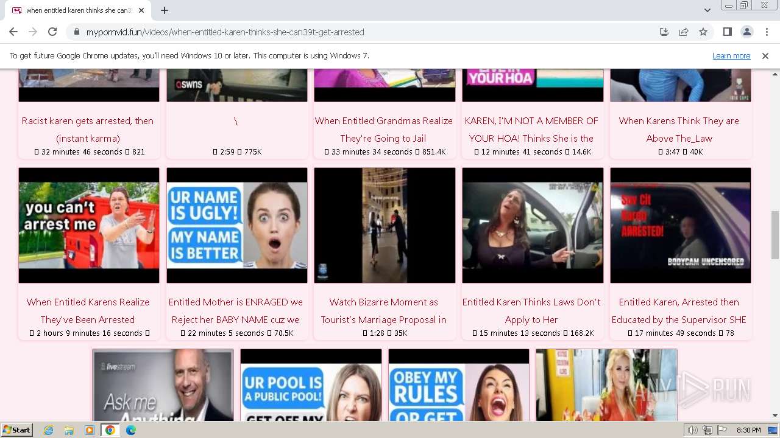Screen dimensions: 780x438
Task: Open 'Entitled Karen Thinks Laws Don't Apply to Her'
Action: pyautogui.click(x=531, y=311)
